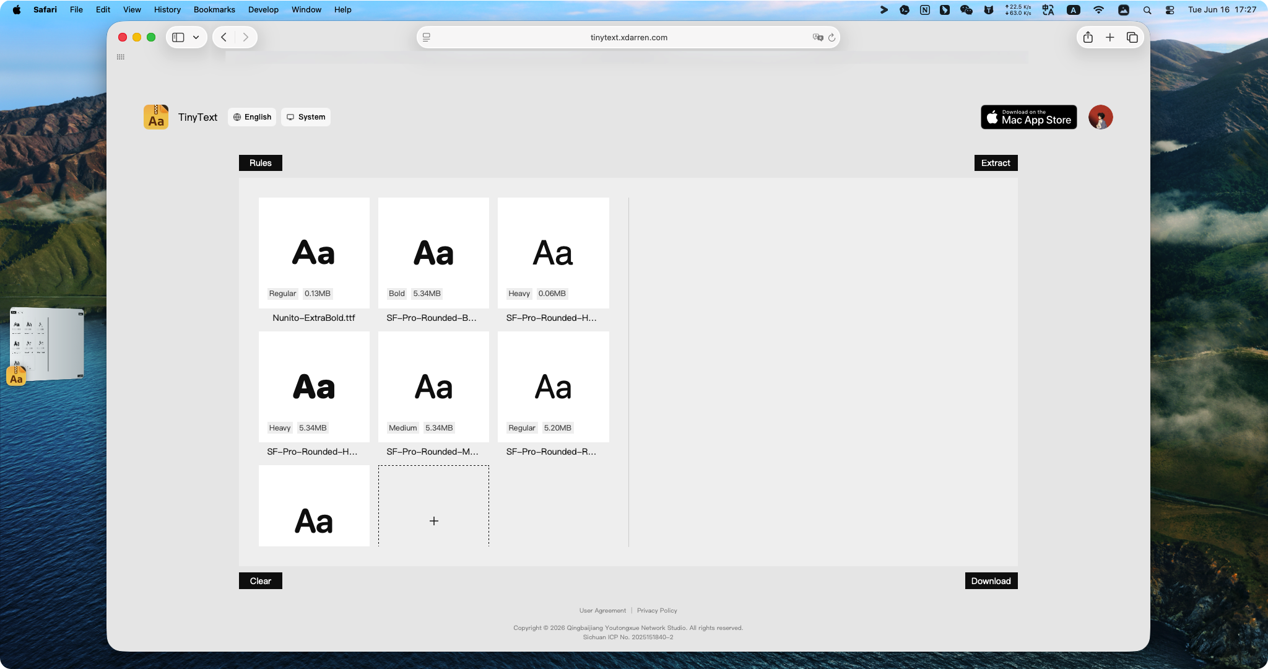The image size is (1268, 669).
Task: Click the date and time in menu bar
Action: (x=1222, y=9)
